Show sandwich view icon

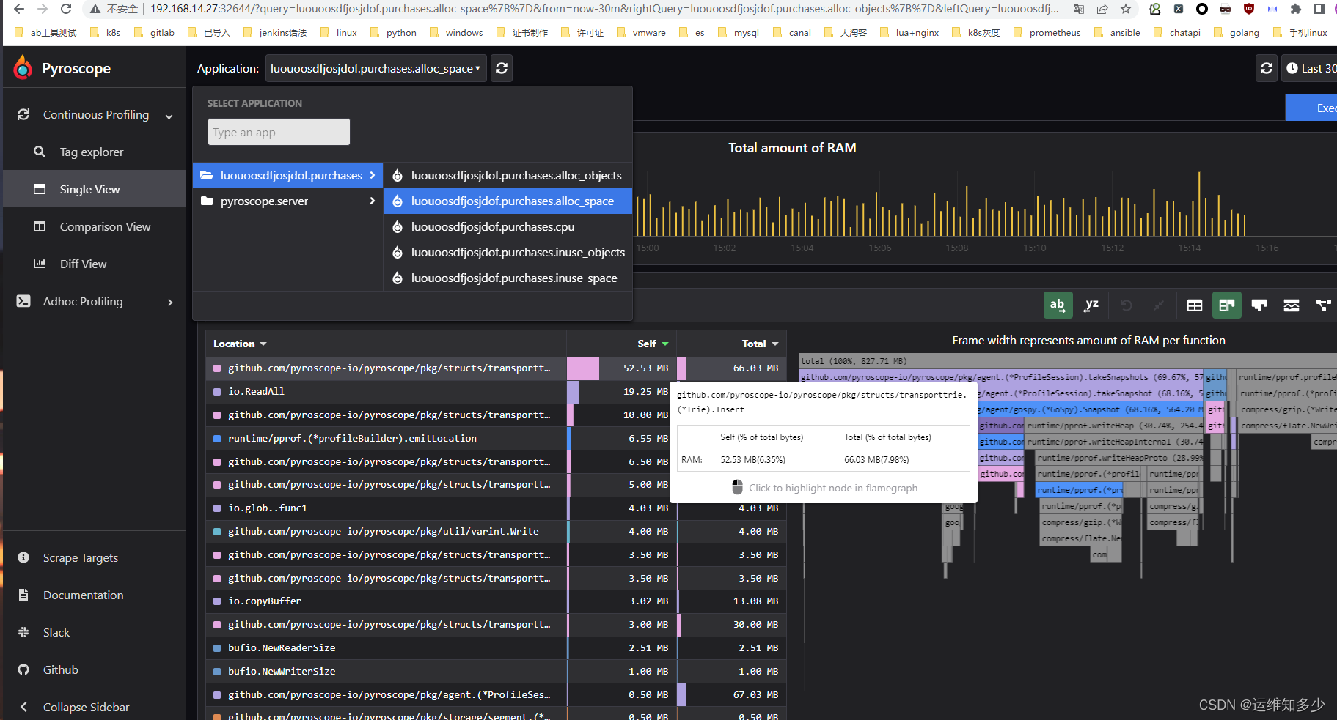click(1292, 305)
